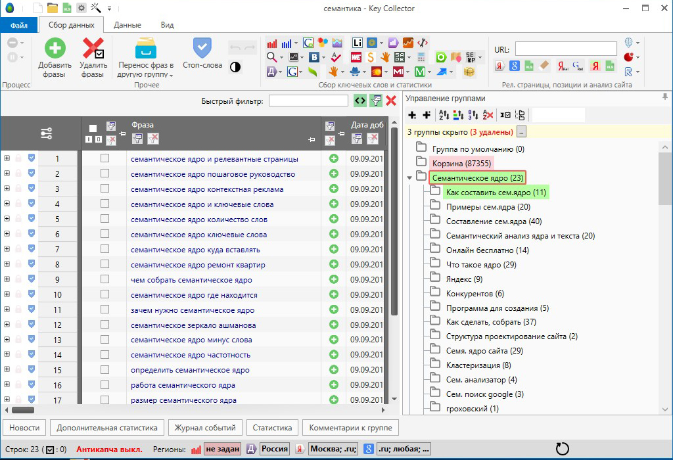Screen dimensions: 673x460
Task: Tick checkbox for 'зачем нужно семантическое ядро'
Action: (104, 310)
